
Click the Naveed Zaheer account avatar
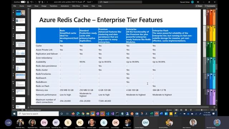click(193, 2)
